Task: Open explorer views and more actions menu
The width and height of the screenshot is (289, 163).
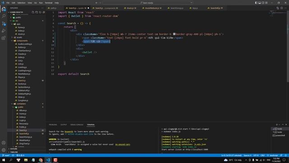Action: tap(42, 8)
